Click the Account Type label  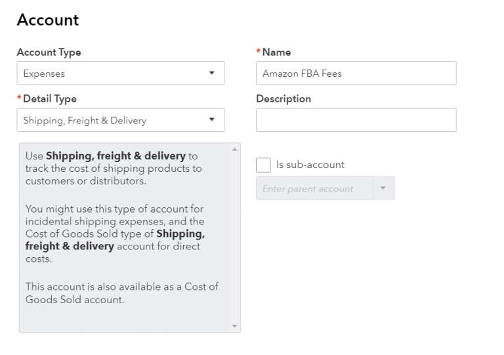[49, 52]
